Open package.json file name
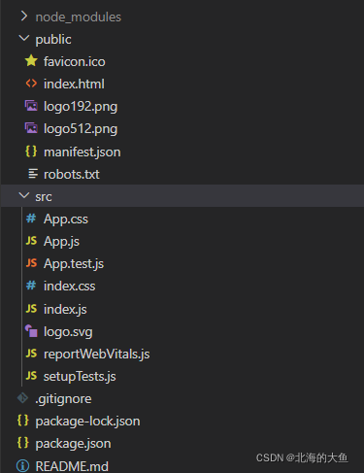The height and width of the screenshot is (473, 364). tap(74, 444)
